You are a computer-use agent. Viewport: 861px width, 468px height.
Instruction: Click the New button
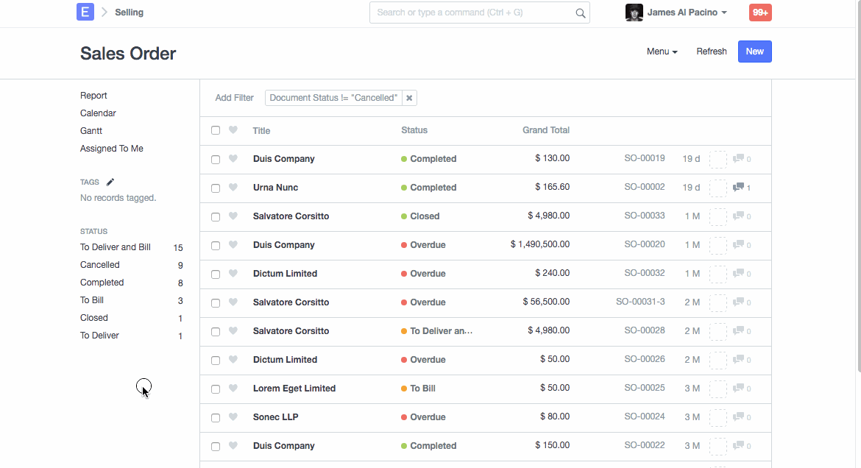[x=754, y=52]
